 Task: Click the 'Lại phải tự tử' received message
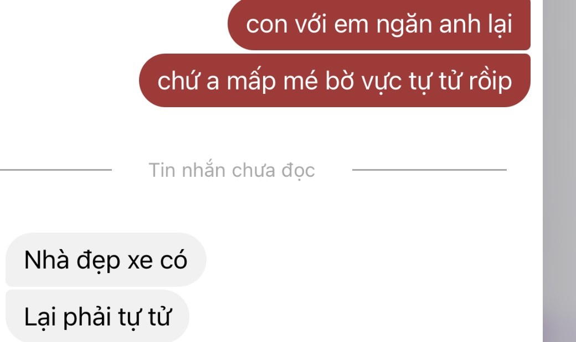tap(97, 316)
